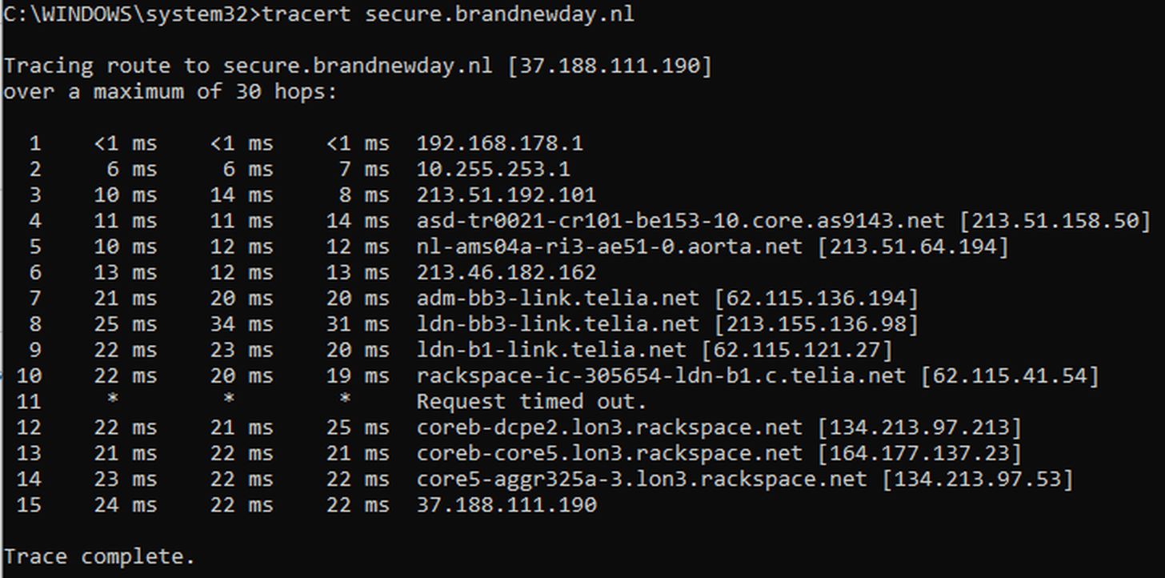Click the Trace complete. line

(99, 557)
